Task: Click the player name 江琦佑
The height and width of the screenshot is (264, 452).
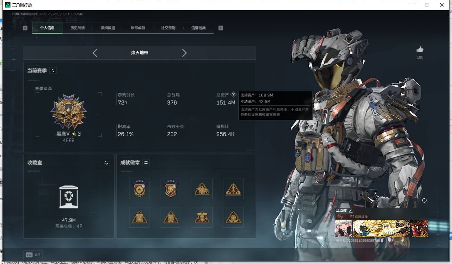Action: point(341,210)
